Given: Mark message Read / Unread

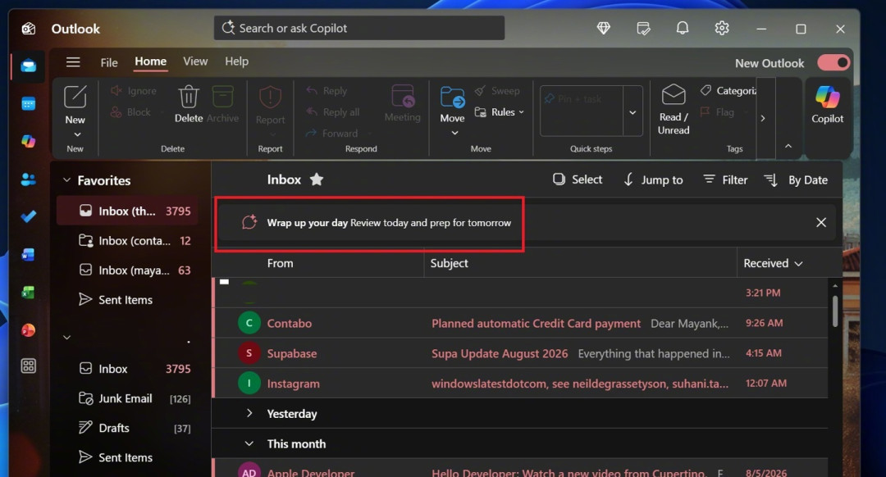Looking at the screenshot, I should (x=674, y=110).
